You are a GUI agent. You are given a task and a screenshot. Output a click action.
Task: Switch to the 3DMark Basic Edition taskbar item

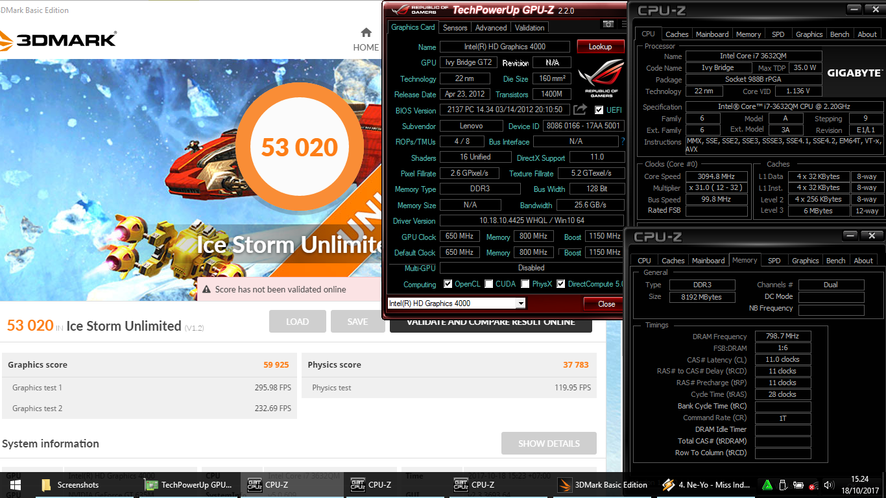604,484
